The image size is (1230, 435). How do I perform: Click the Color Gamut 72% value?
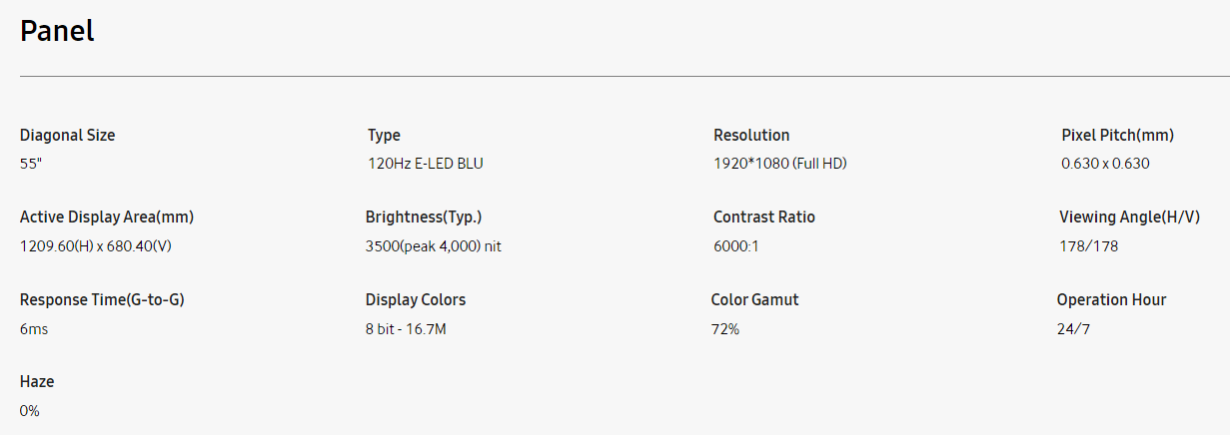pyautogui.click(x=725, y=328)
